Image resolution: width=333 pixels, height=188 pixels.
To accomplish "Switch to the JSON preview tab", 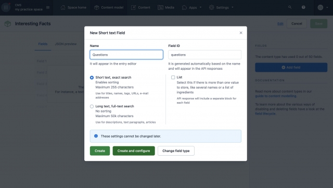I will (x=66, y=44).
